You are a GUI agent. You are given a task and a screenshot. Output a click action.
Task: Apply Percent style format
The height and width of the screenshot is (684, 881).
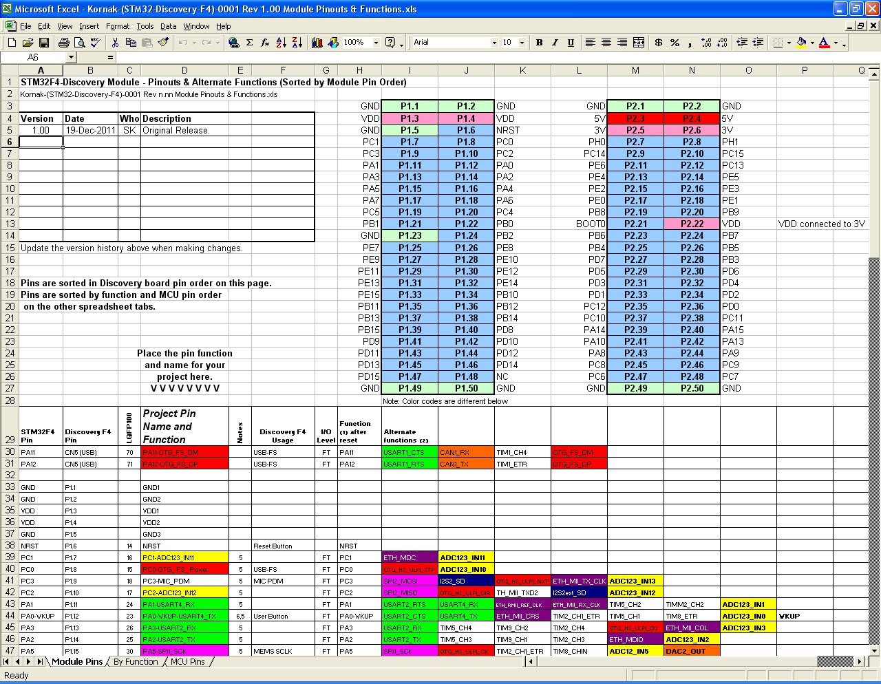[x=675, y=43]
